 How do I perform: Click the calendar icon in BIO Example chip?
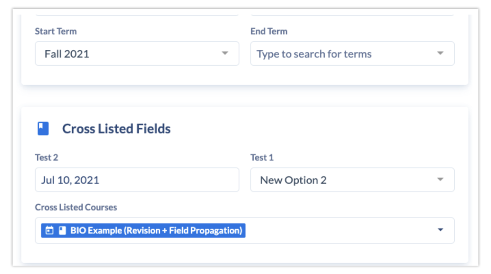point(50,230)
